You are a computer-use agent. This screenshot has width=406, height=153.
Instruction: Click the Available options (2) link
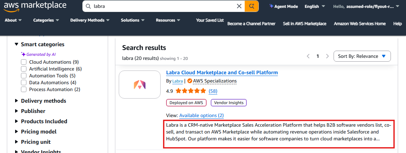tap(201, 116)
